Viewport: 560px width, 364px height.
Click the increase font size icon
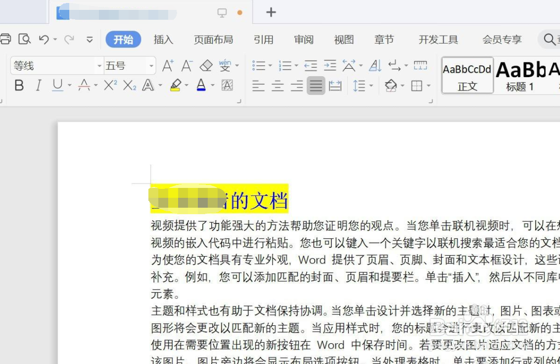(x=168, y=65)
